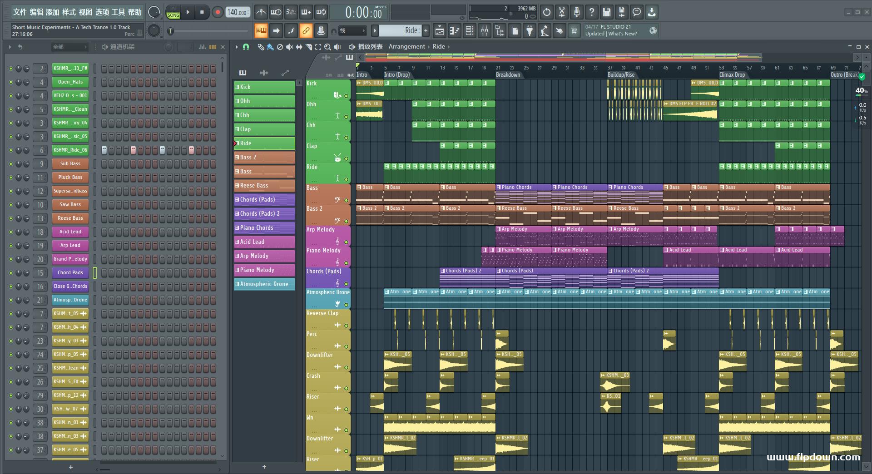Open the playlist window icon
This screenshot has width=872, height=474.
440,31
